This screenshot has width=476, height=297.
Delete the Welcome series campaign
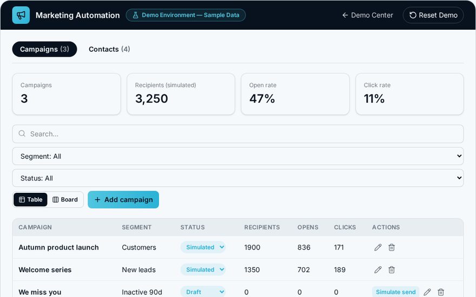tap(392, 269)
